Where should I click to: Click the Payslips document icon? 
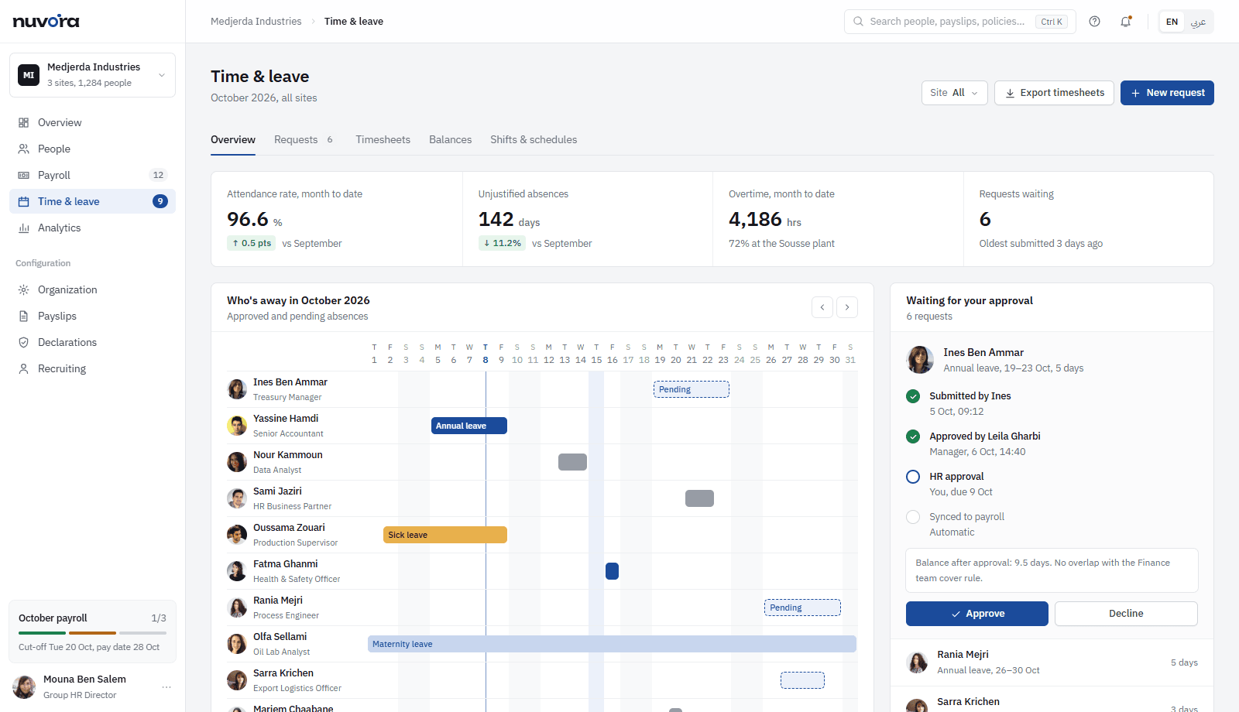(x=24, y=316)
